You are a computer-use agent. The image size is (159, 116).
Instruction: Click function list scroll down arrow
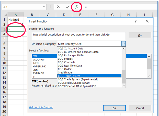pyautogui.click(x=149, y=76)
